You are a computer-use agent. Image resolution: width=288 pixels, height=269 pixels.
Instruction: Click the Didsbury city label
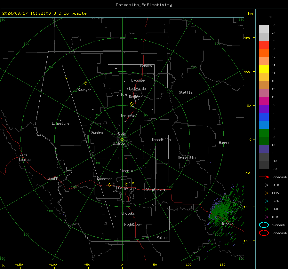click(121, 143)
